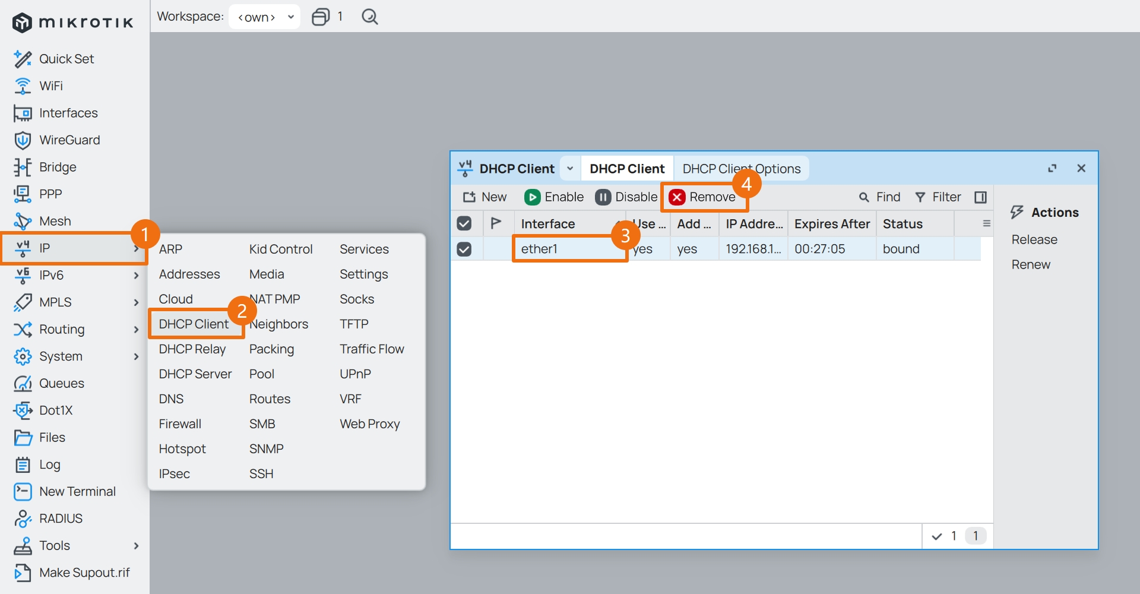Click the MikroTik logo

72,23
